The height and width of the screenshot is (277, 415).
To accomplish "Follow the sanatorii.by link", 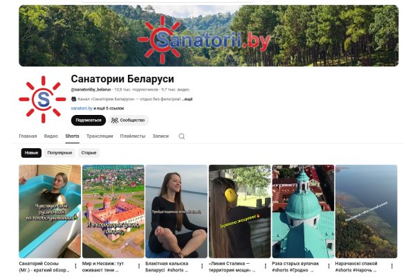I will [x=82, y=109].
